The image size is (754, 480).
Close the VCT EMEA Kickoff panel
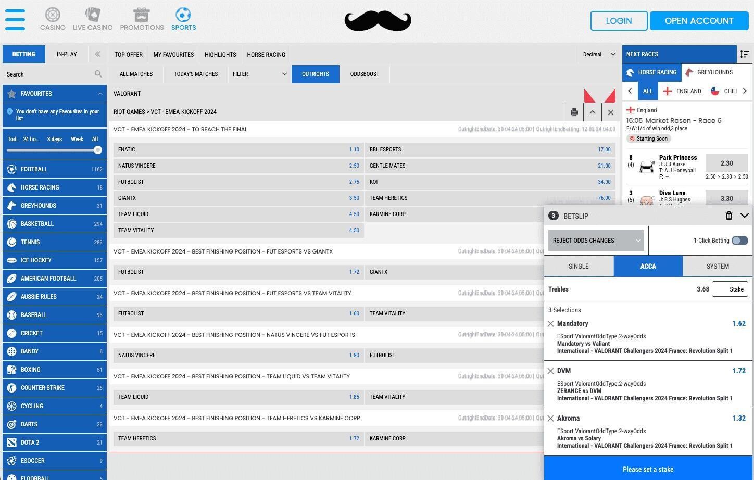pos(610,112)
